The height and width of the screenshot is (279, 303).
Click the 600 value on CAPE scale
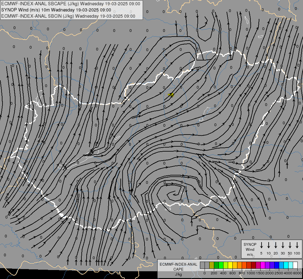(232, 273)
